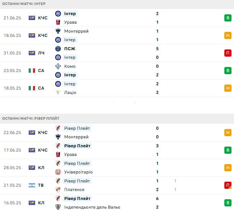Click the Como team crest
This screenshot has width=234, height=210.
58,66
